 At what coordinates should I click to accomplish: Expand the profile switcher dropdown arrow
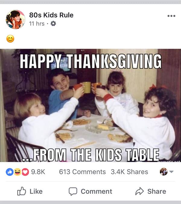[x=172, y=172]
